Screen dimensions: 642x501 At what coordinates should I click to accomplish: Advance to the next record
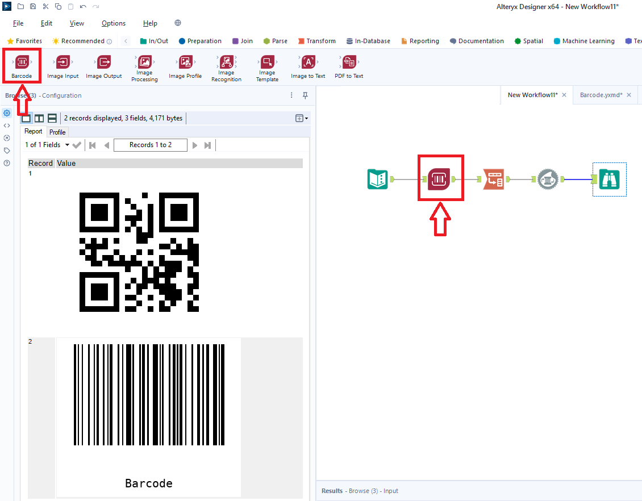(x=195, y=145)
